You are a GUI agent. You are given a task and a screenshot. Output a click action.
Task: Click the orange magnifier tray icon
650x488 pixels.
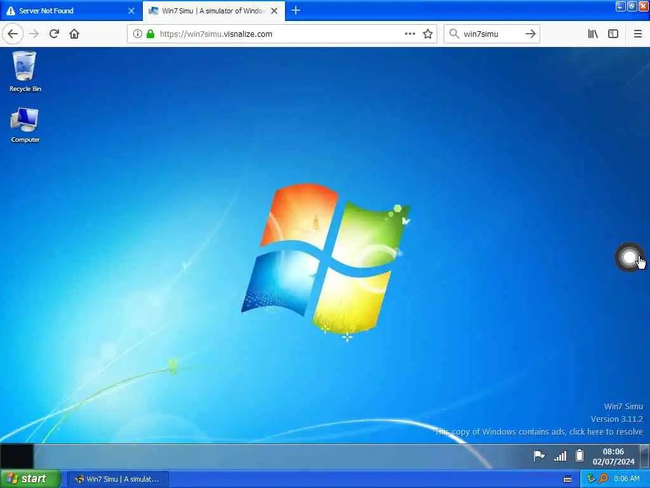pos(603,479)
